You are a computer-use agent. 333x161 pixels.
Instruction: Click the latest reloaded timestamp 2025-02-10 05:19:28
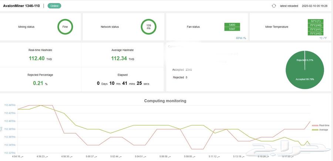pyautogui.click(x=314, y=6)
